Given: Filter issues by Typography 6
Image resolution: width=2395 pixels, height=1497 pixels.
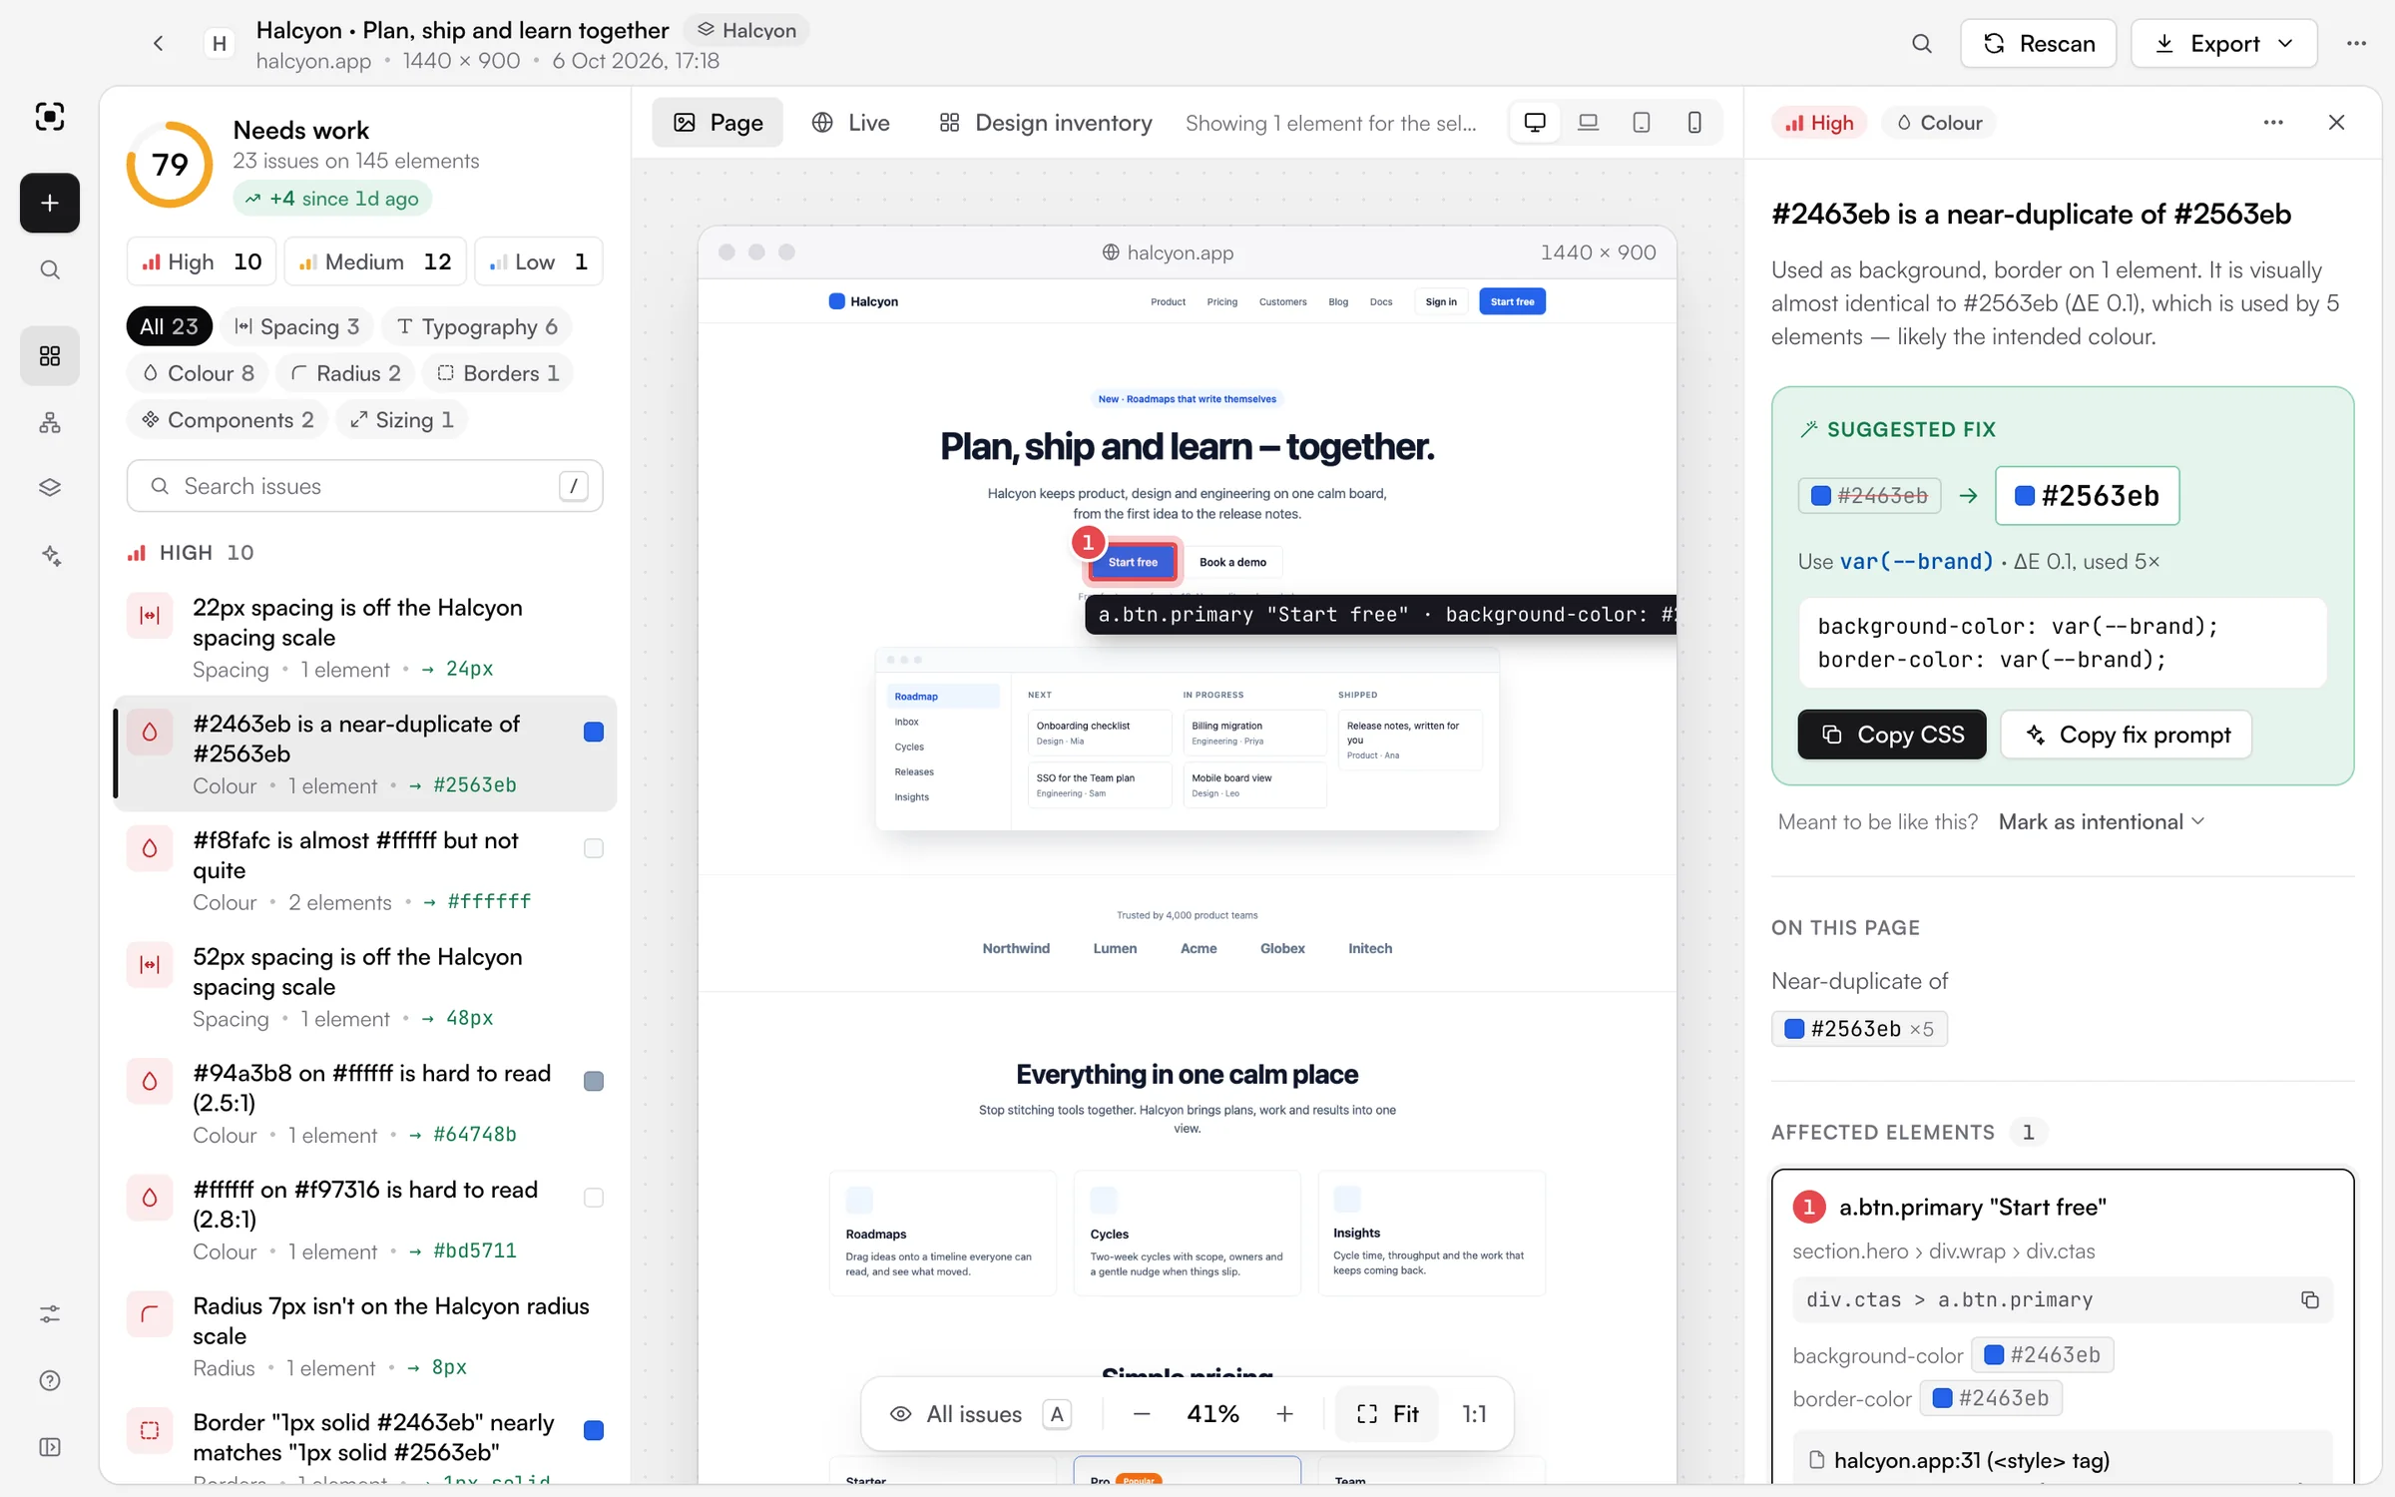Looking at the screenshot, I should (x=477, y=326).
